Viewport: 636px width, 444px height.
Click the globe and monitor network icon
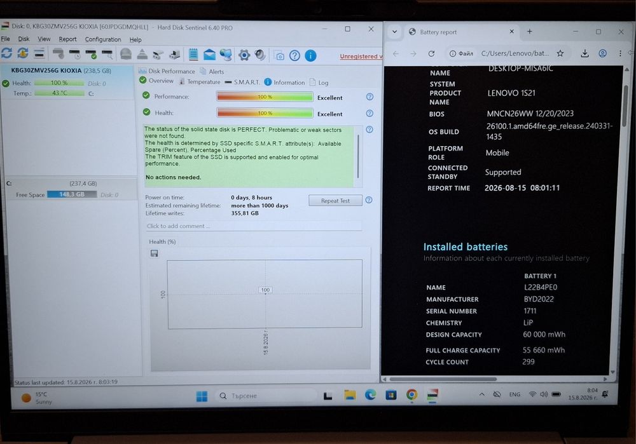tap(226, 54)
